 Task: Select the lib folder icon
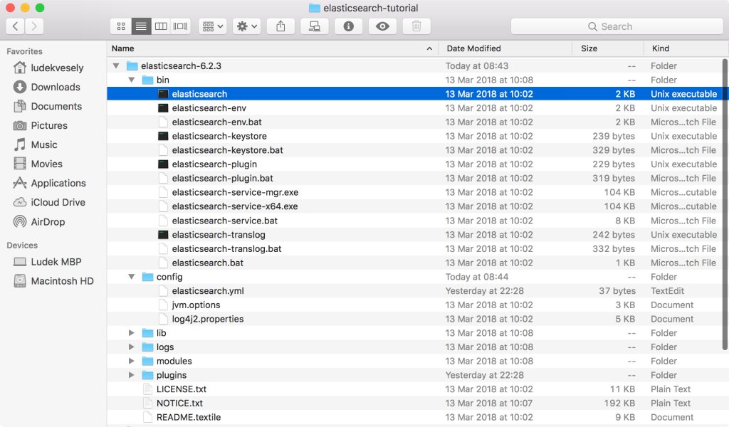pyautogui.click(x=148, y=333)
